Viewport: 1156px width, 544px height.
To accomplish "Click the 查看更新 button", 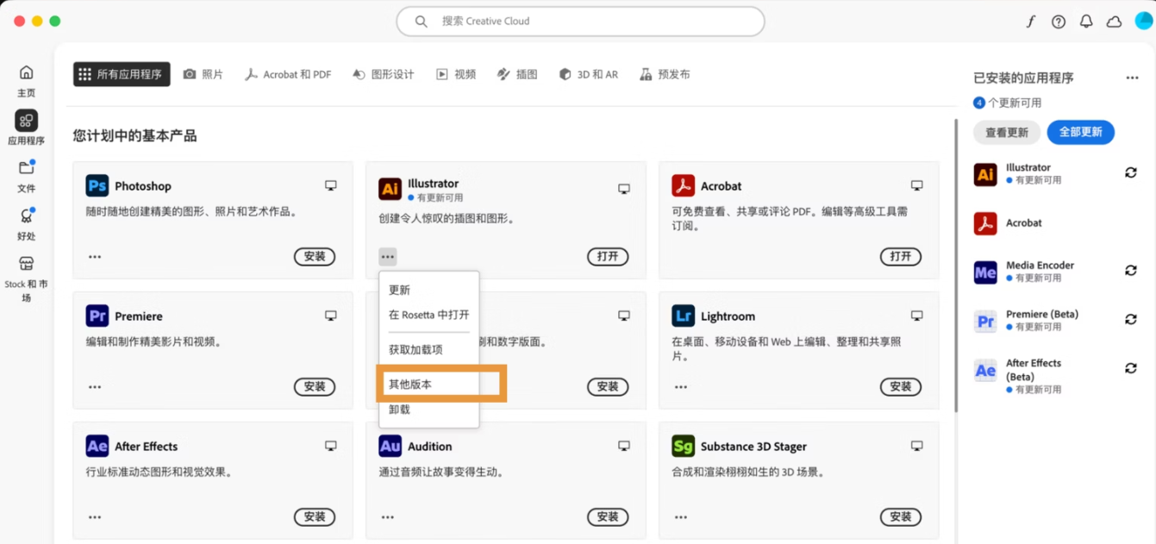I will tap(1007, 133).
